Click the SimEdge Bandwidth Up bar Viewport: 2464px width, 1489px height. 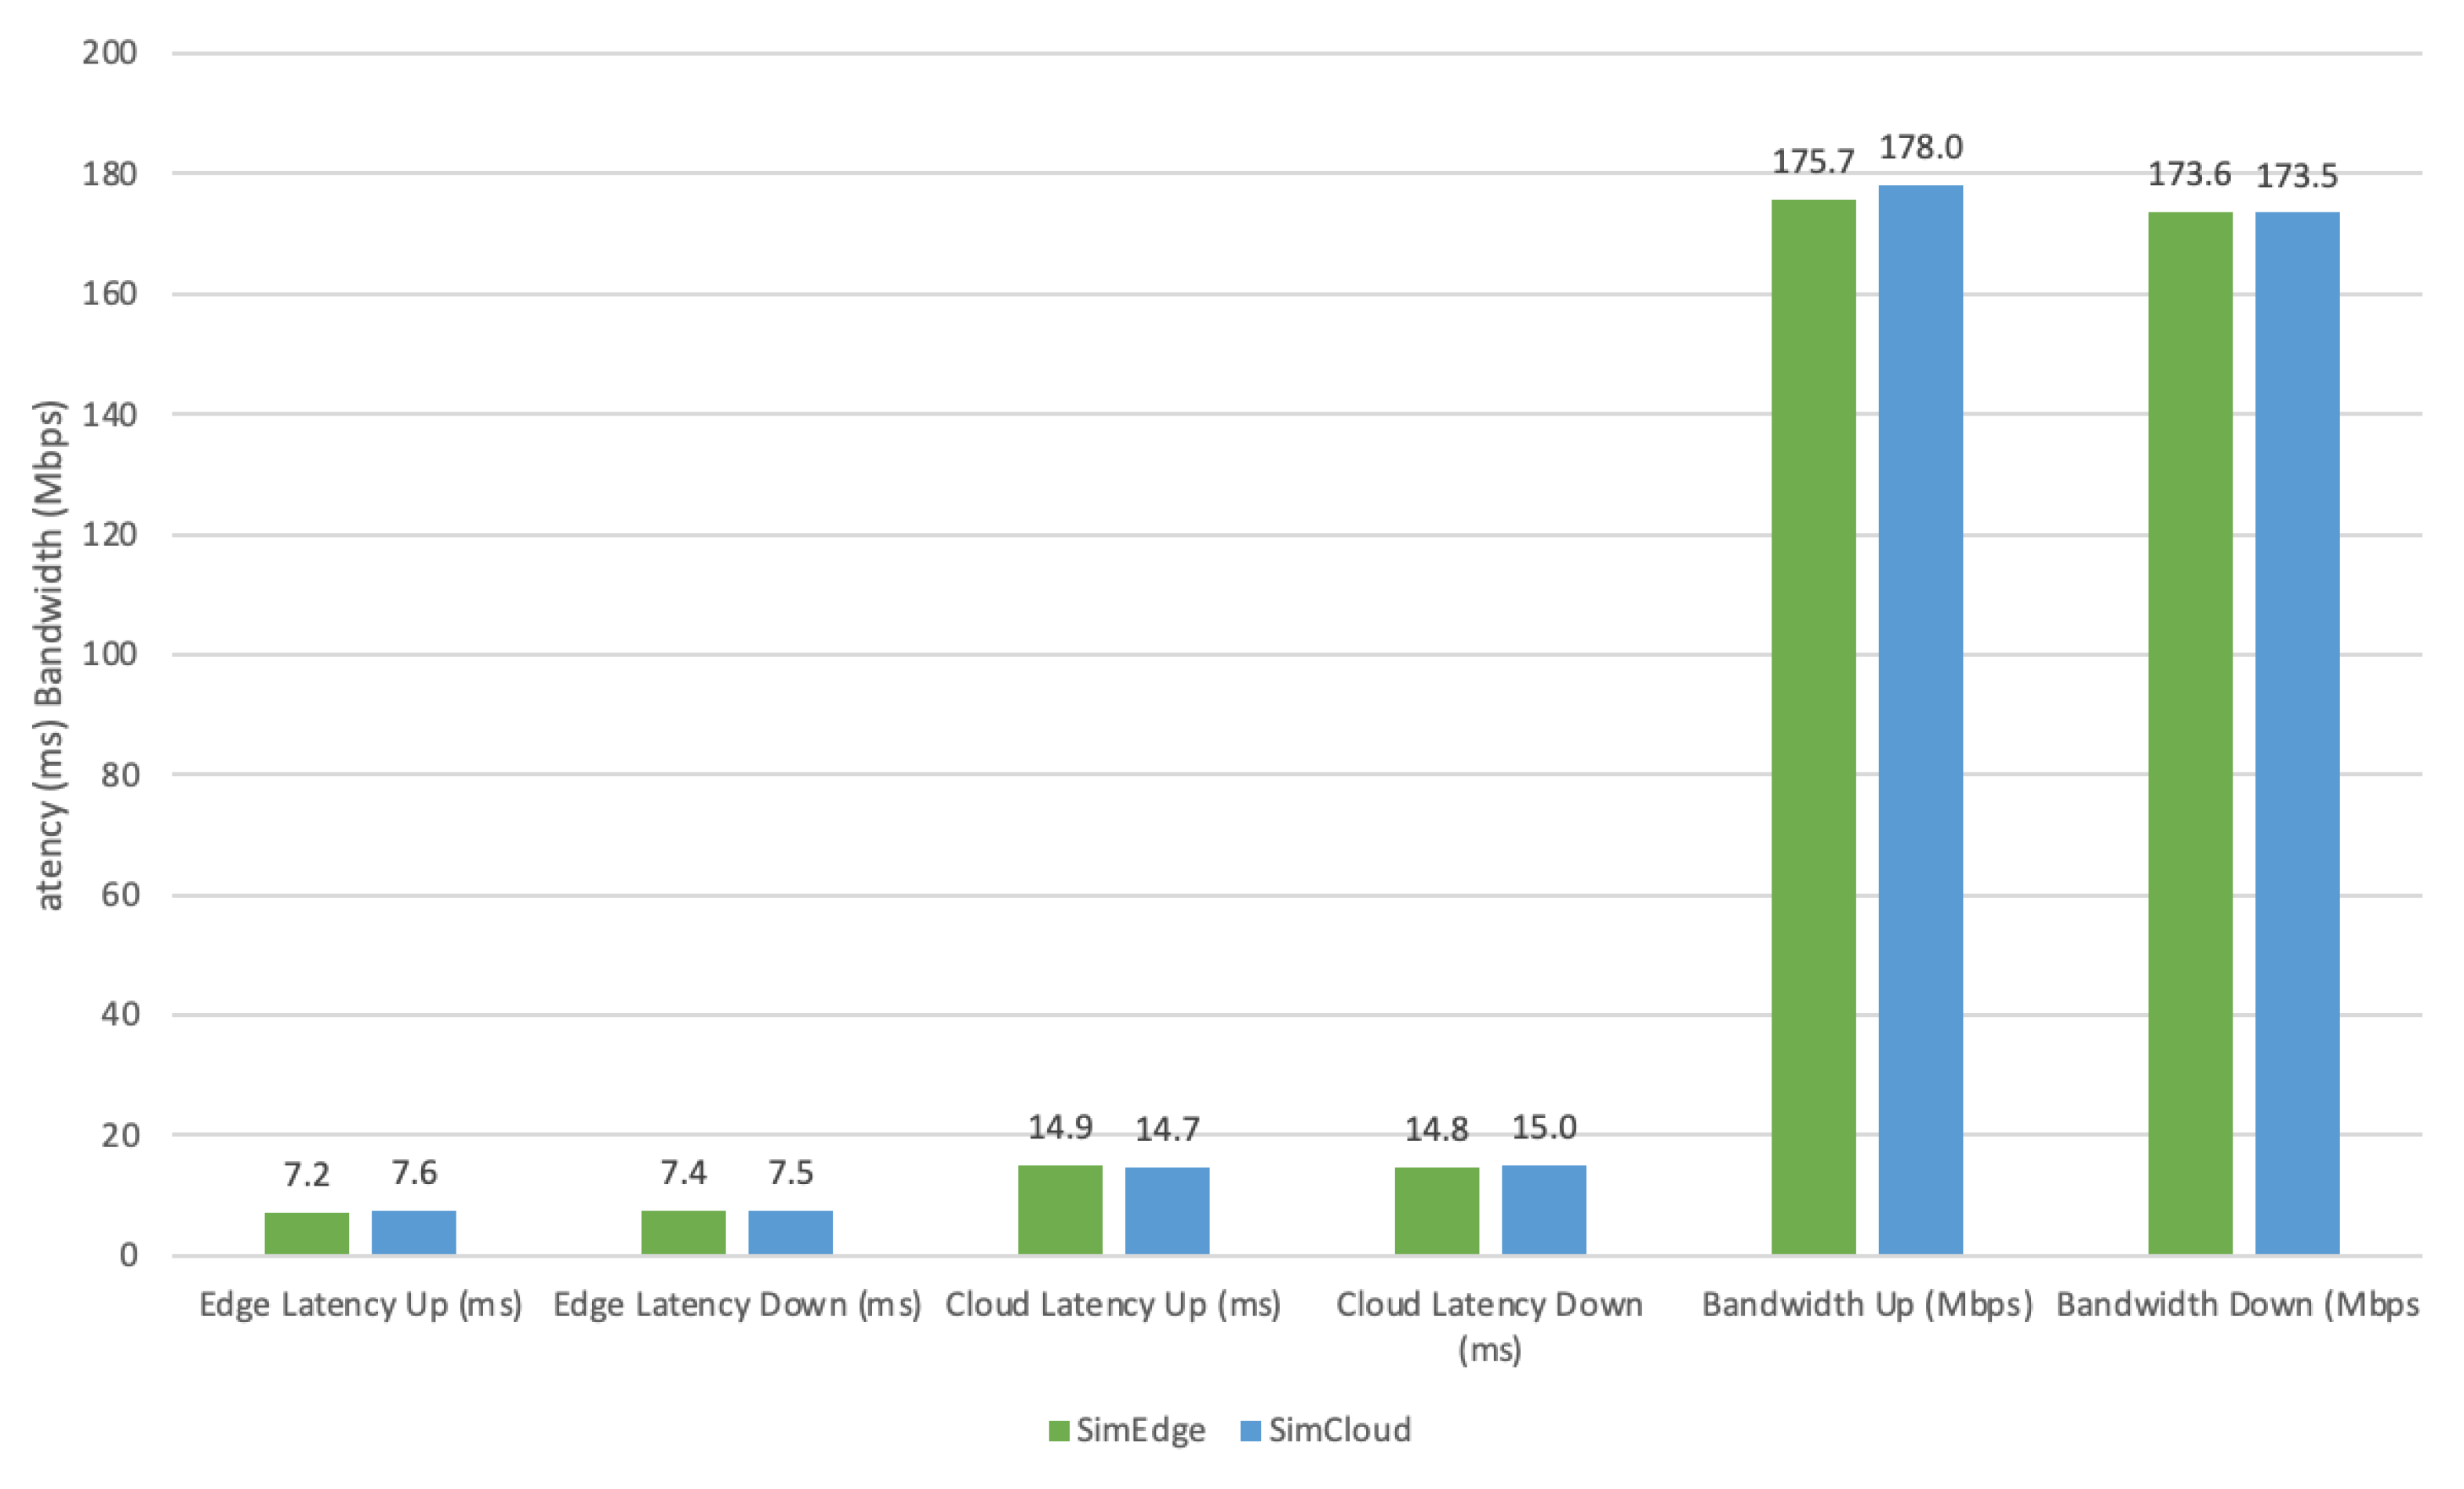coord(1813,726)
